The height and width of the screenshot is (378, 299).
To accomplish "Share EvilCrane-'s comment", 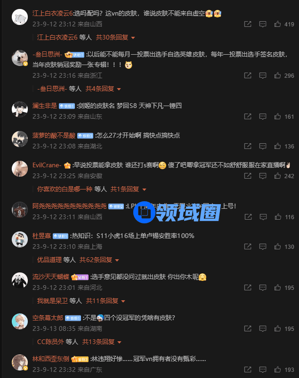I will click(248, 176).
